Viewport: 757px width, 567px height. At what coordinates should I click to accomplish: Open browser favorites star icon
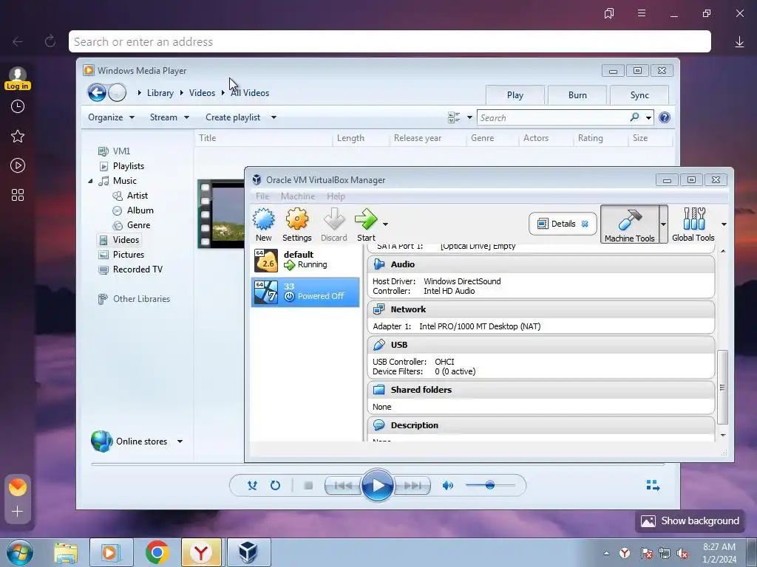tap(18, 136)
